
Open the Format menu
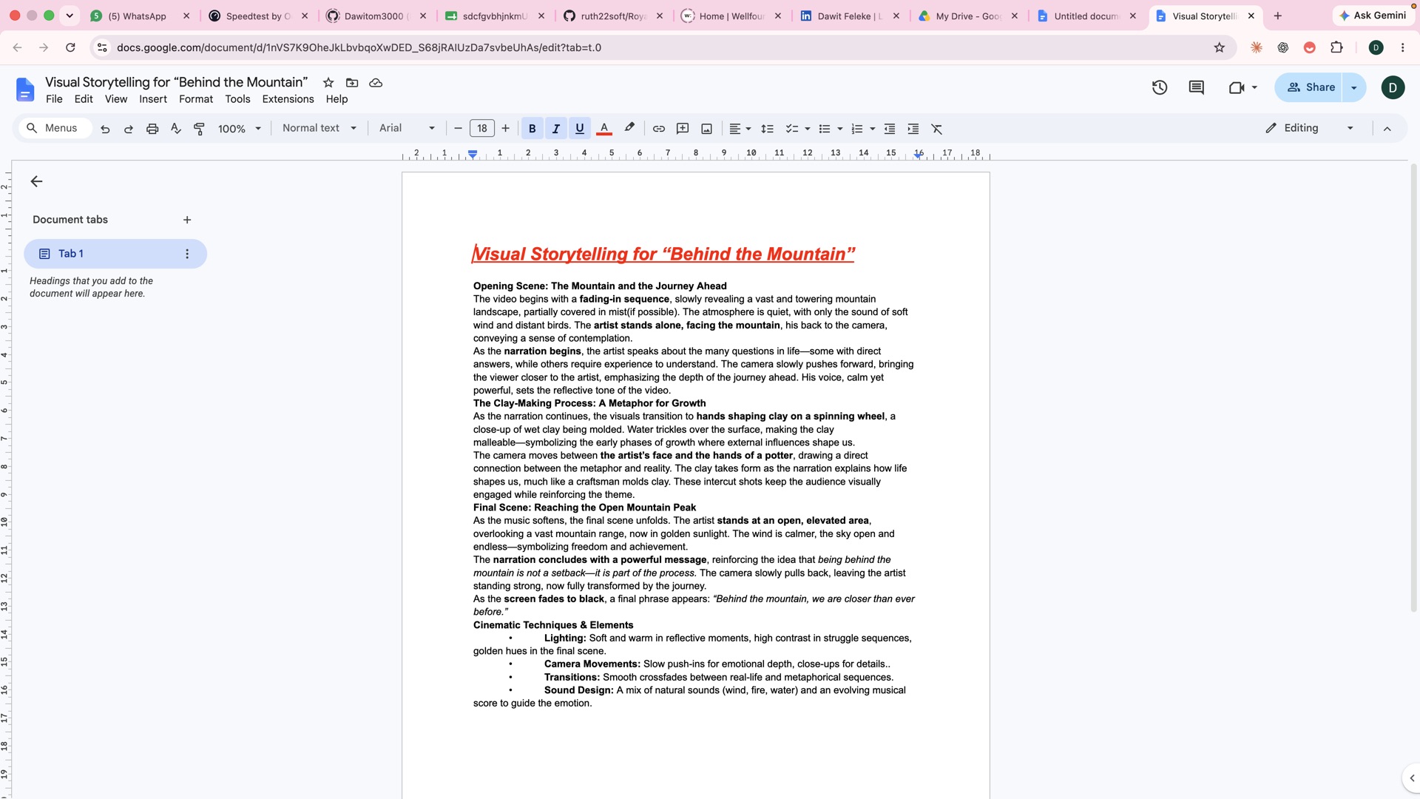tap(196, 99)
